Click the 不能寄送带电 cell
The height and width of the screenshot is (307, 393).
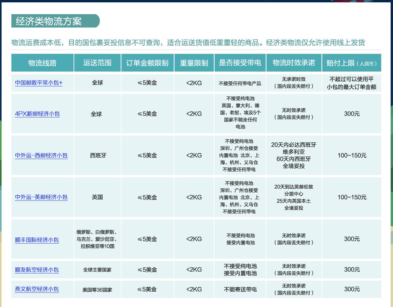[240, 289]
